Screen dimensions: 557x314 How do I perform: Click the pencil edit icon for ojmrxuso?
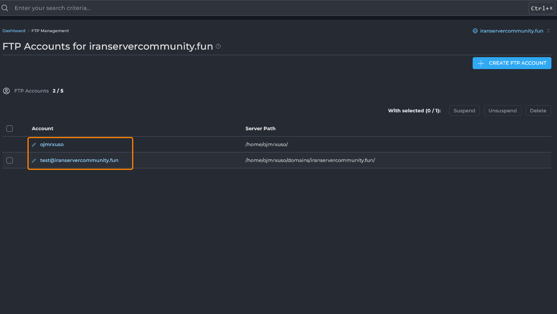point(34,145)
